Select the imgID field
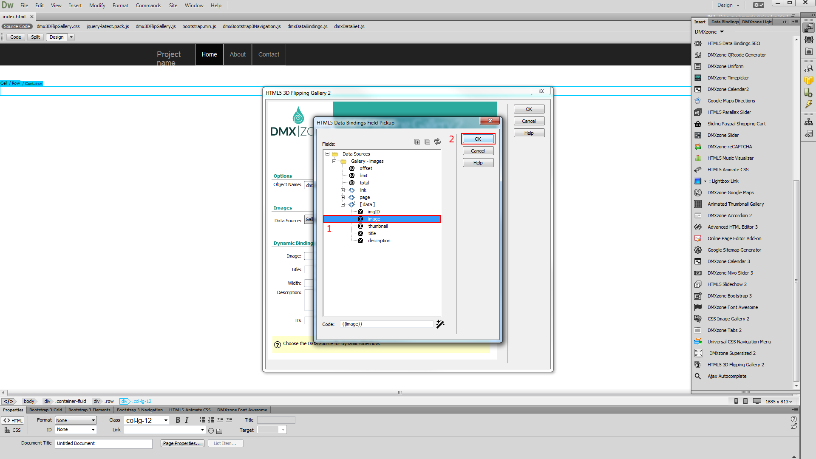816x459 pixels. pos(374,212)
